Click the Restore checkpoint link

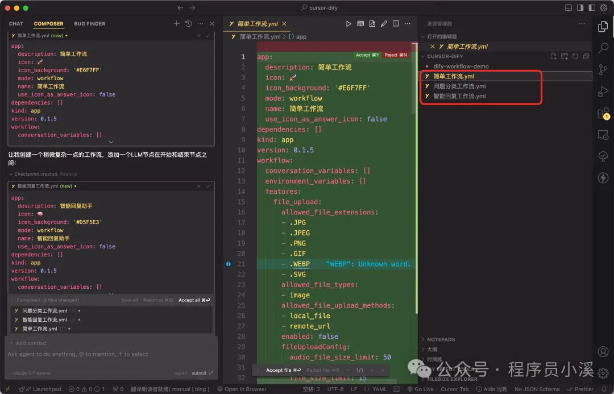68,174
